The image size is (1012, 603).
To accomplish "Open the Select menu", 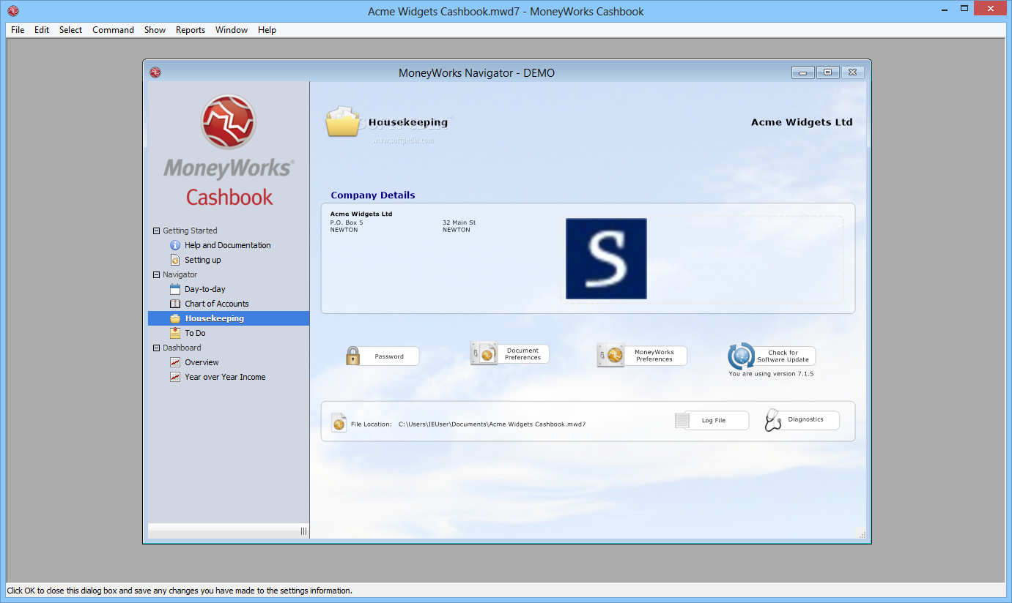I will pos(71,30).
